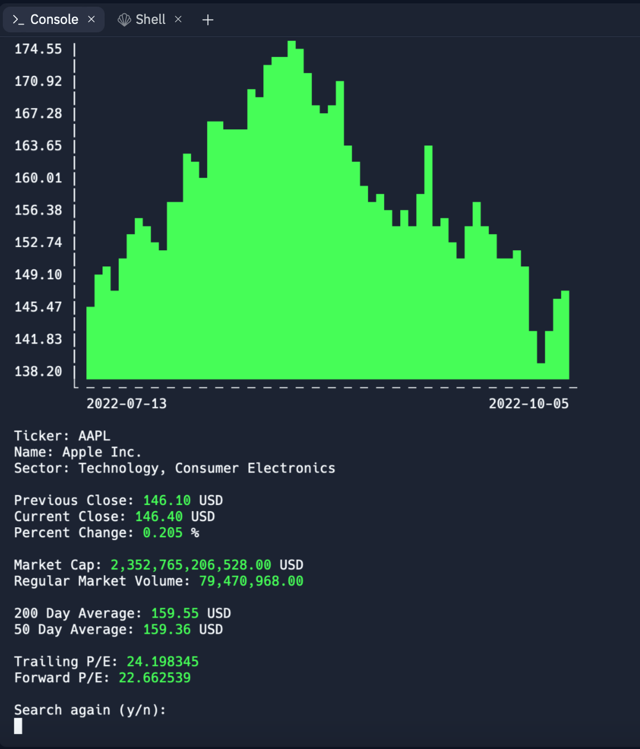This screenshot has width=640, height=749.
Task: Click the 2022-07-13 date label
Action: (127, 403)
